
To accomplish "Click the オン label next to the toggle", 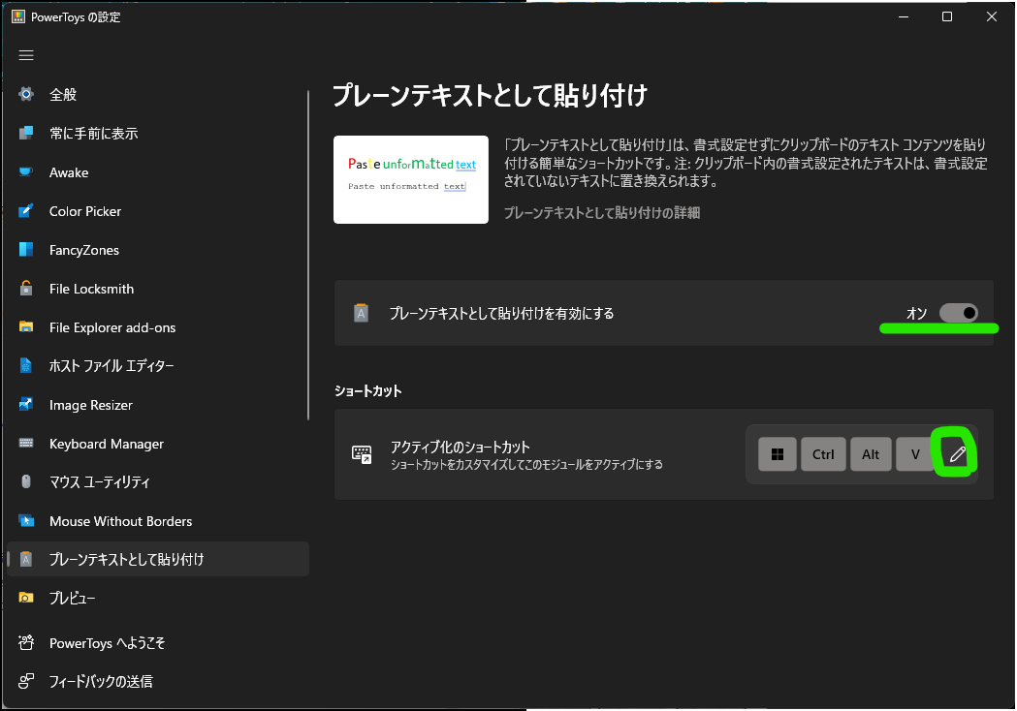I will [x=916, y=313].
